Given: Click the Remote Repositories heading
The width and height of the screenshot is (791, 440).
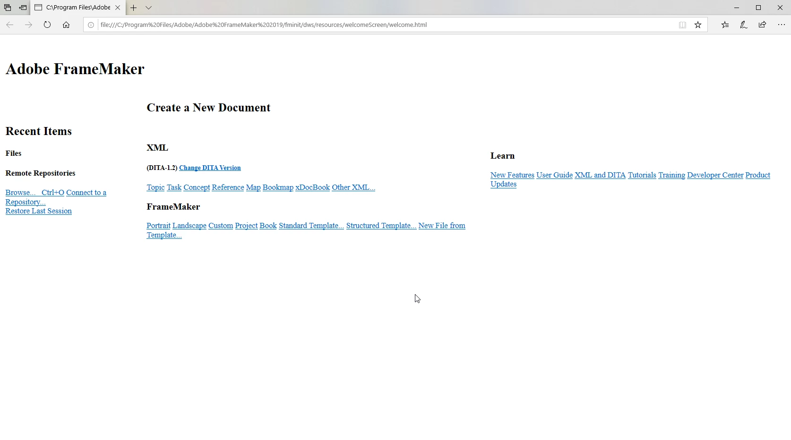Looking at the screenshot, I should click(40, 173).
